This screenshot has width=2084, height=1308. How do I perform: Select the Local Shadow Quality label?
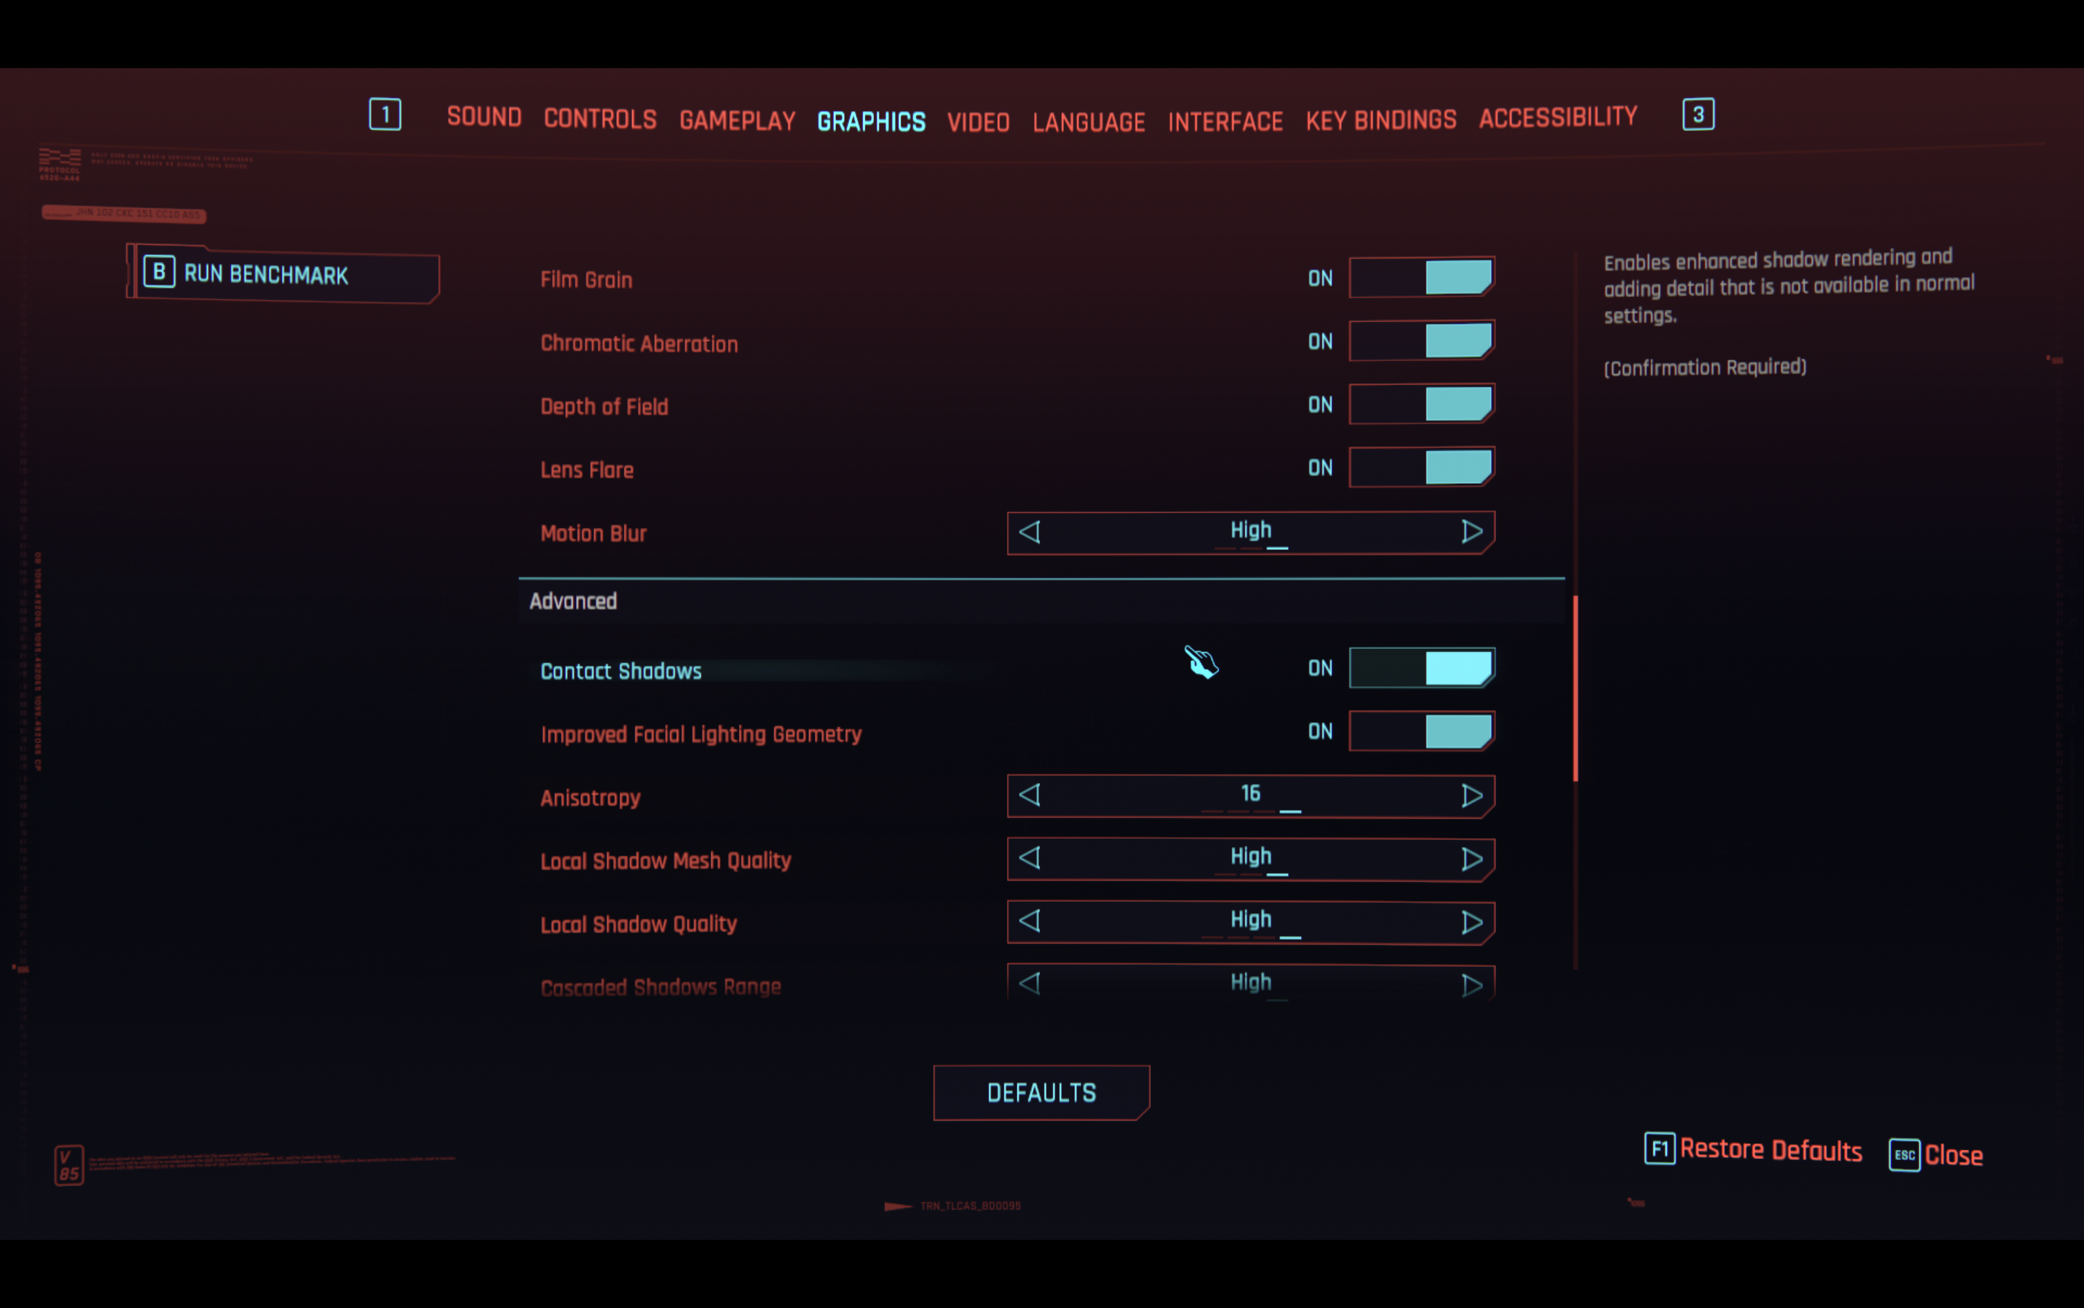638,924
